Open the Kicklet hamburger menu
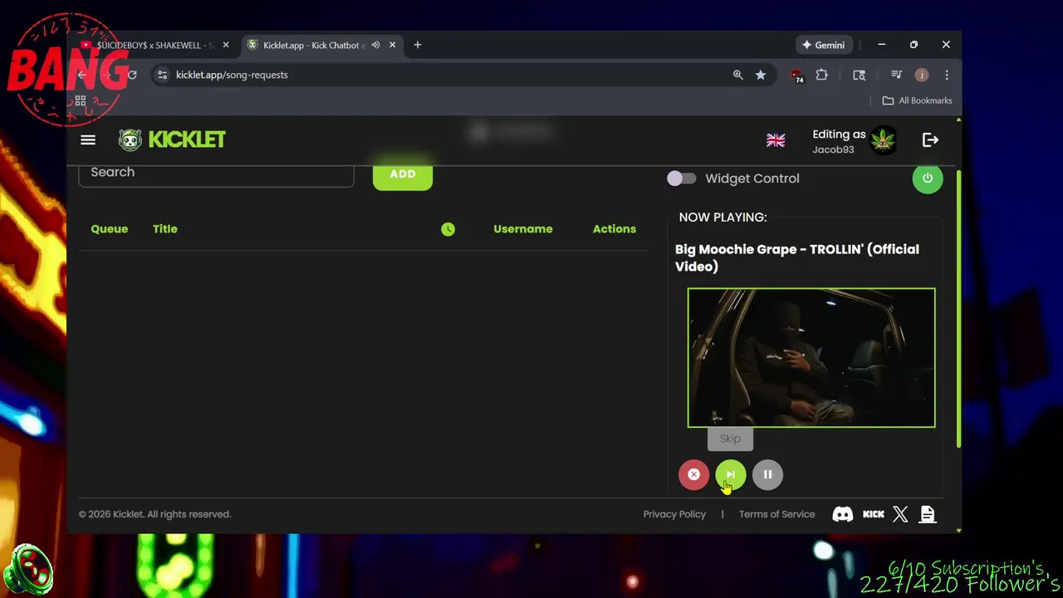This screenshot has width=1063, height=598. click(x=87, y=140)
